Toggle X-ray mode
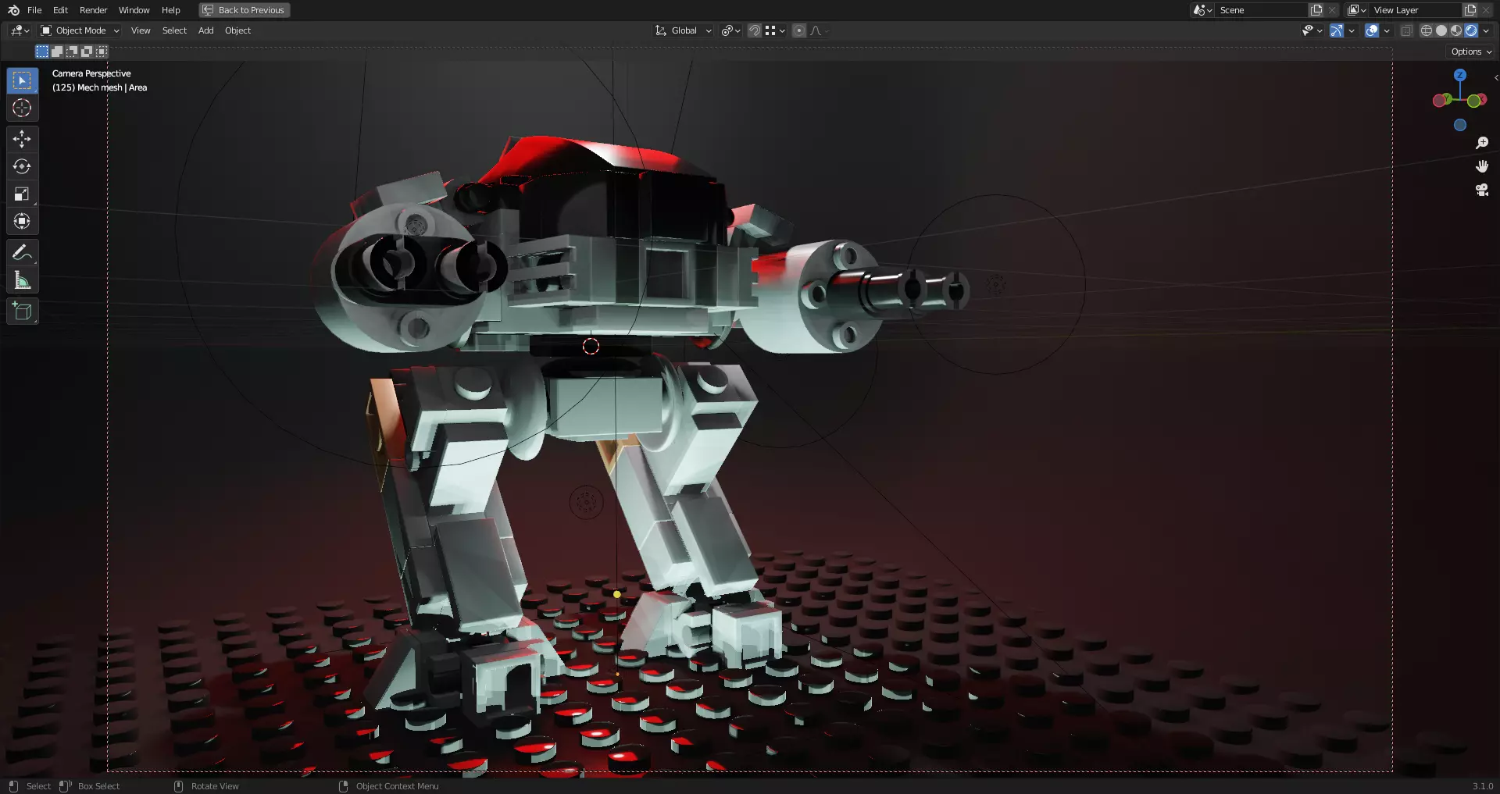This screenshot has width=1500, height=794. tap(1406, 30)
